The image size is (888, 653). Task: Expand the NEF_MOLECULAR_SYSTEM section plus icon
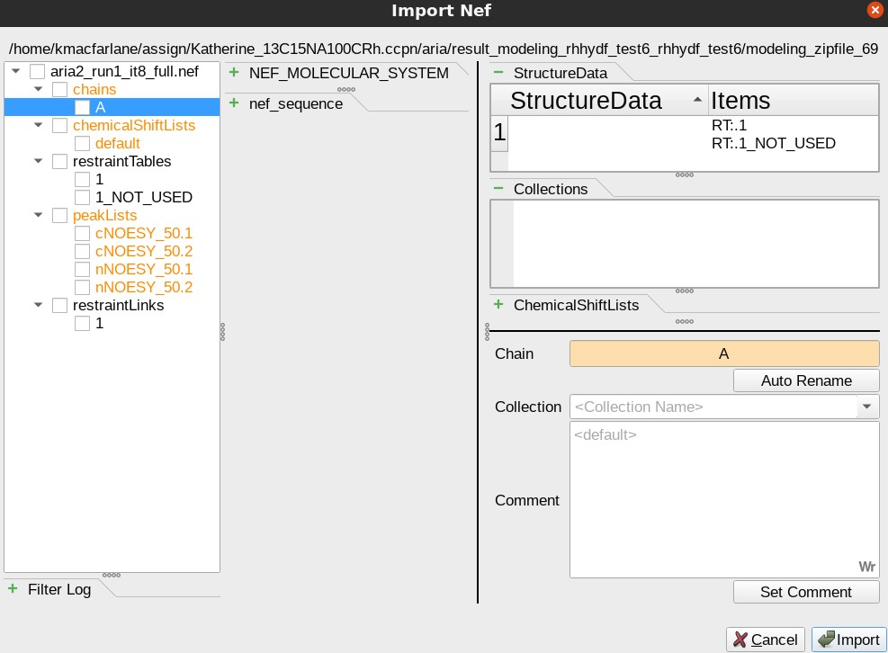pyautogui.click(x=234, y=72)
